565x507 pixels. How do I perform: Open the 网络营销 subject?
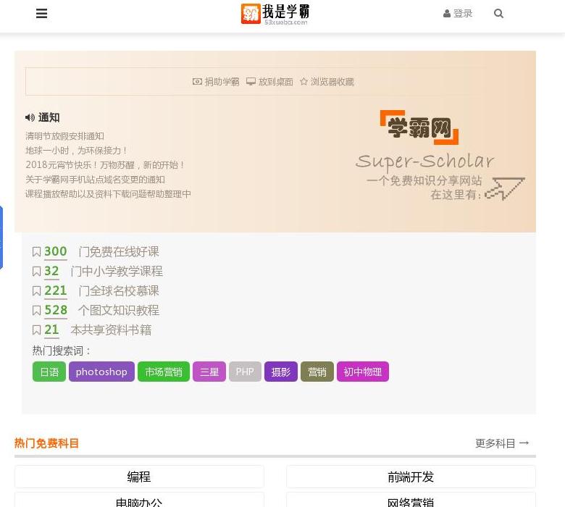pyautogui.click(x=411, y=500)
